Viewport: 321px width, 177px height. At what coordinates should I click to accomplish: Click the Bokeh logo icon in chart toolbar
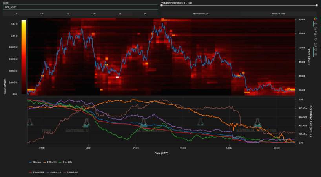(x=316, y=19)
